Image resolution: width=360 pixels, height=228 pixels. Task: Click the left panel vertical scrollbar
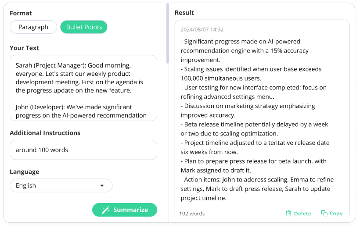[x=168, y=33]
